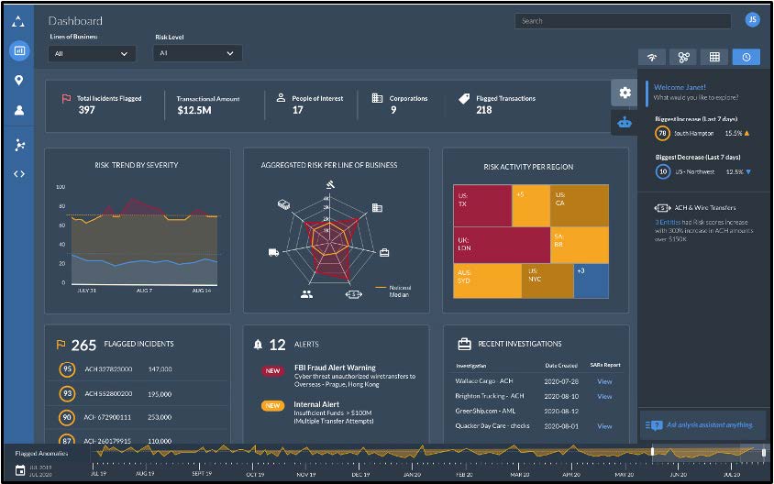Click the cash stack icon on radar chart
Image resolution: width=774 pixels, height=484 pixels.
click(x=284, y=204)
